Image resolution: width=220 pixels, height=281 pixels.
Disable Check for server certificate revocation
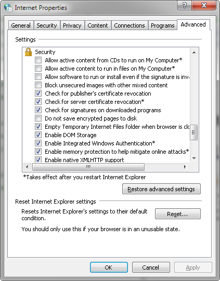[x=38, y=102]
